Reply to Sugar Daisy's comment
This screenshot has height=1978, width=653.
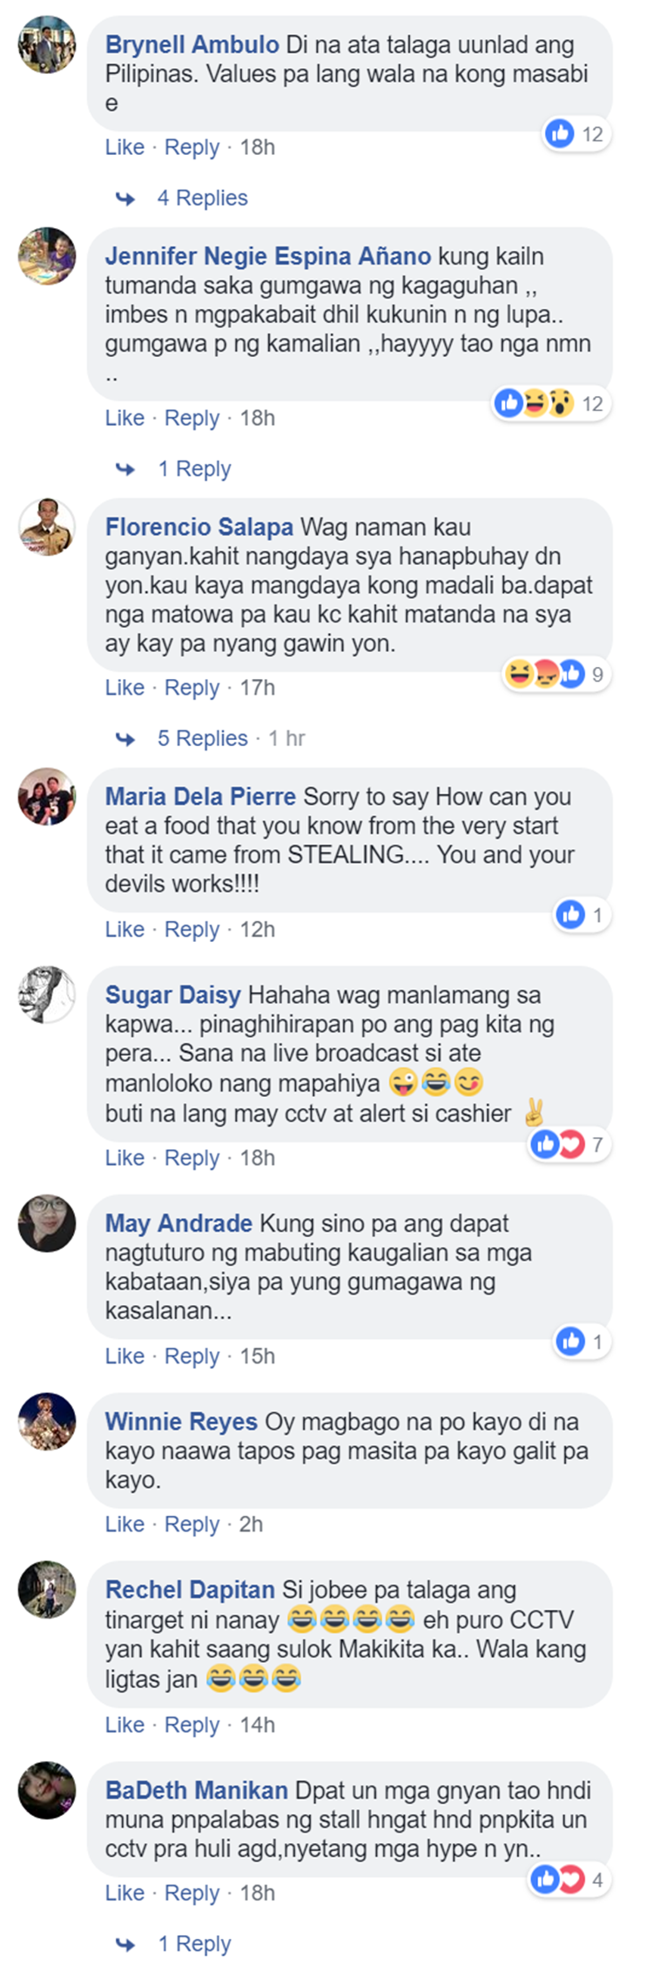tap(192, 1158)
